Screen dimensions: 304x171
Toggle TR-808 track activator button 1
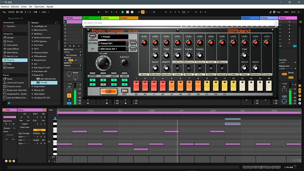[69, 96]
